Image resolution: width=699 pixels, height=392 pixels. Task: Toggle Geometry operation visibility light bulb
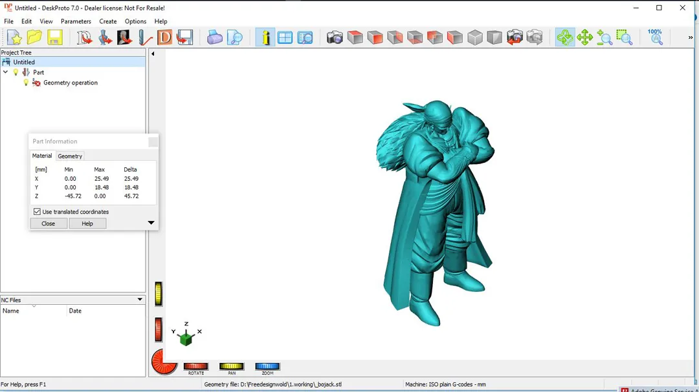27,83
